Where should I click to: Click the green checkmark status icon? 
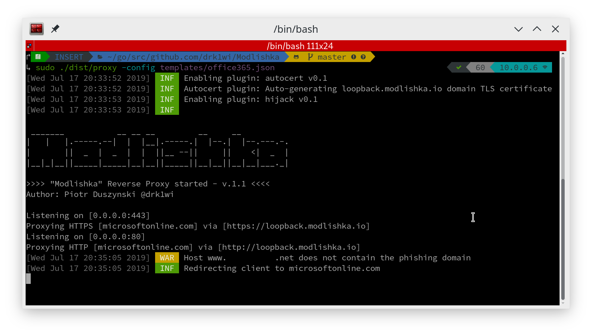pos(459,67)
